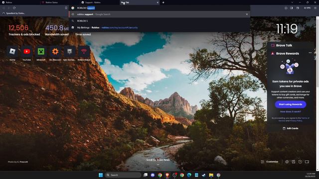Open the Brave Talk card
Screen dimensions: 319x179
[x=291, y=45]
